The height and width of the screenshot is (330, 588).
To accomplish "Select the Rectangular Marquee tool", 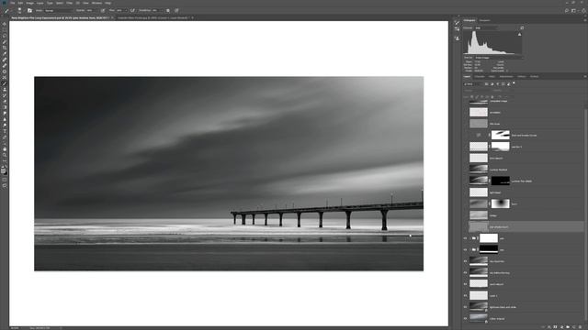I will tap(5, 30).
